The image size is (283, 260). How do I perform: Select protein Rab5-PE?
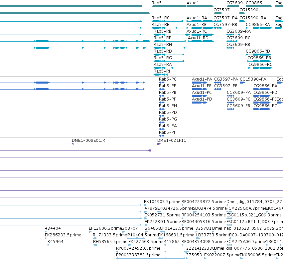168,86
